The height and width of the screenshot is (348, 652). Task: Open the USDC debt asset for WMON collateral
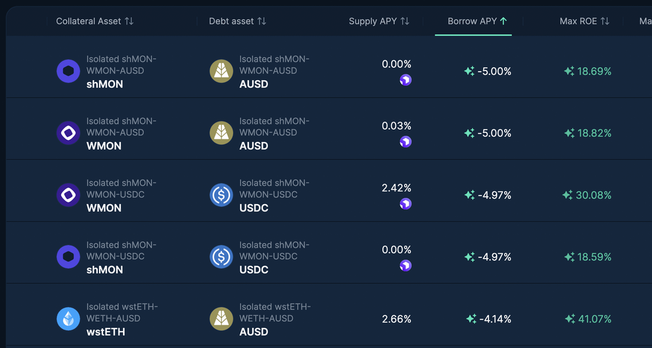(253, 208)
